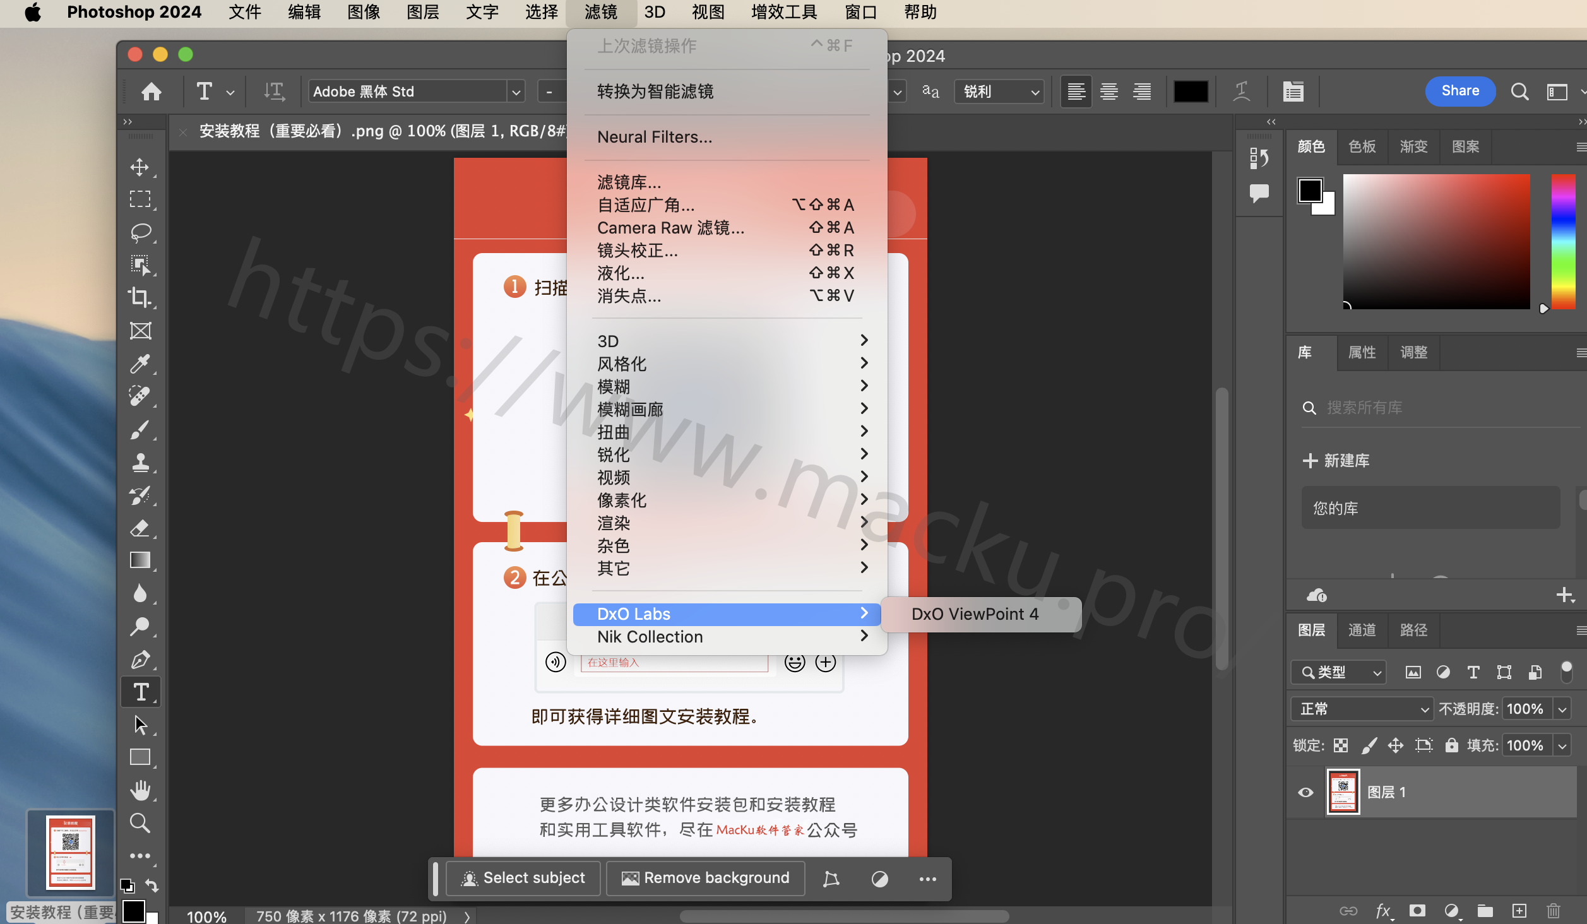The width and height of the screenshot is (1587, 924).
Task: Click the foreground color swatch in Color panel
Action: pyautogui.click(x=1310, y=190)
